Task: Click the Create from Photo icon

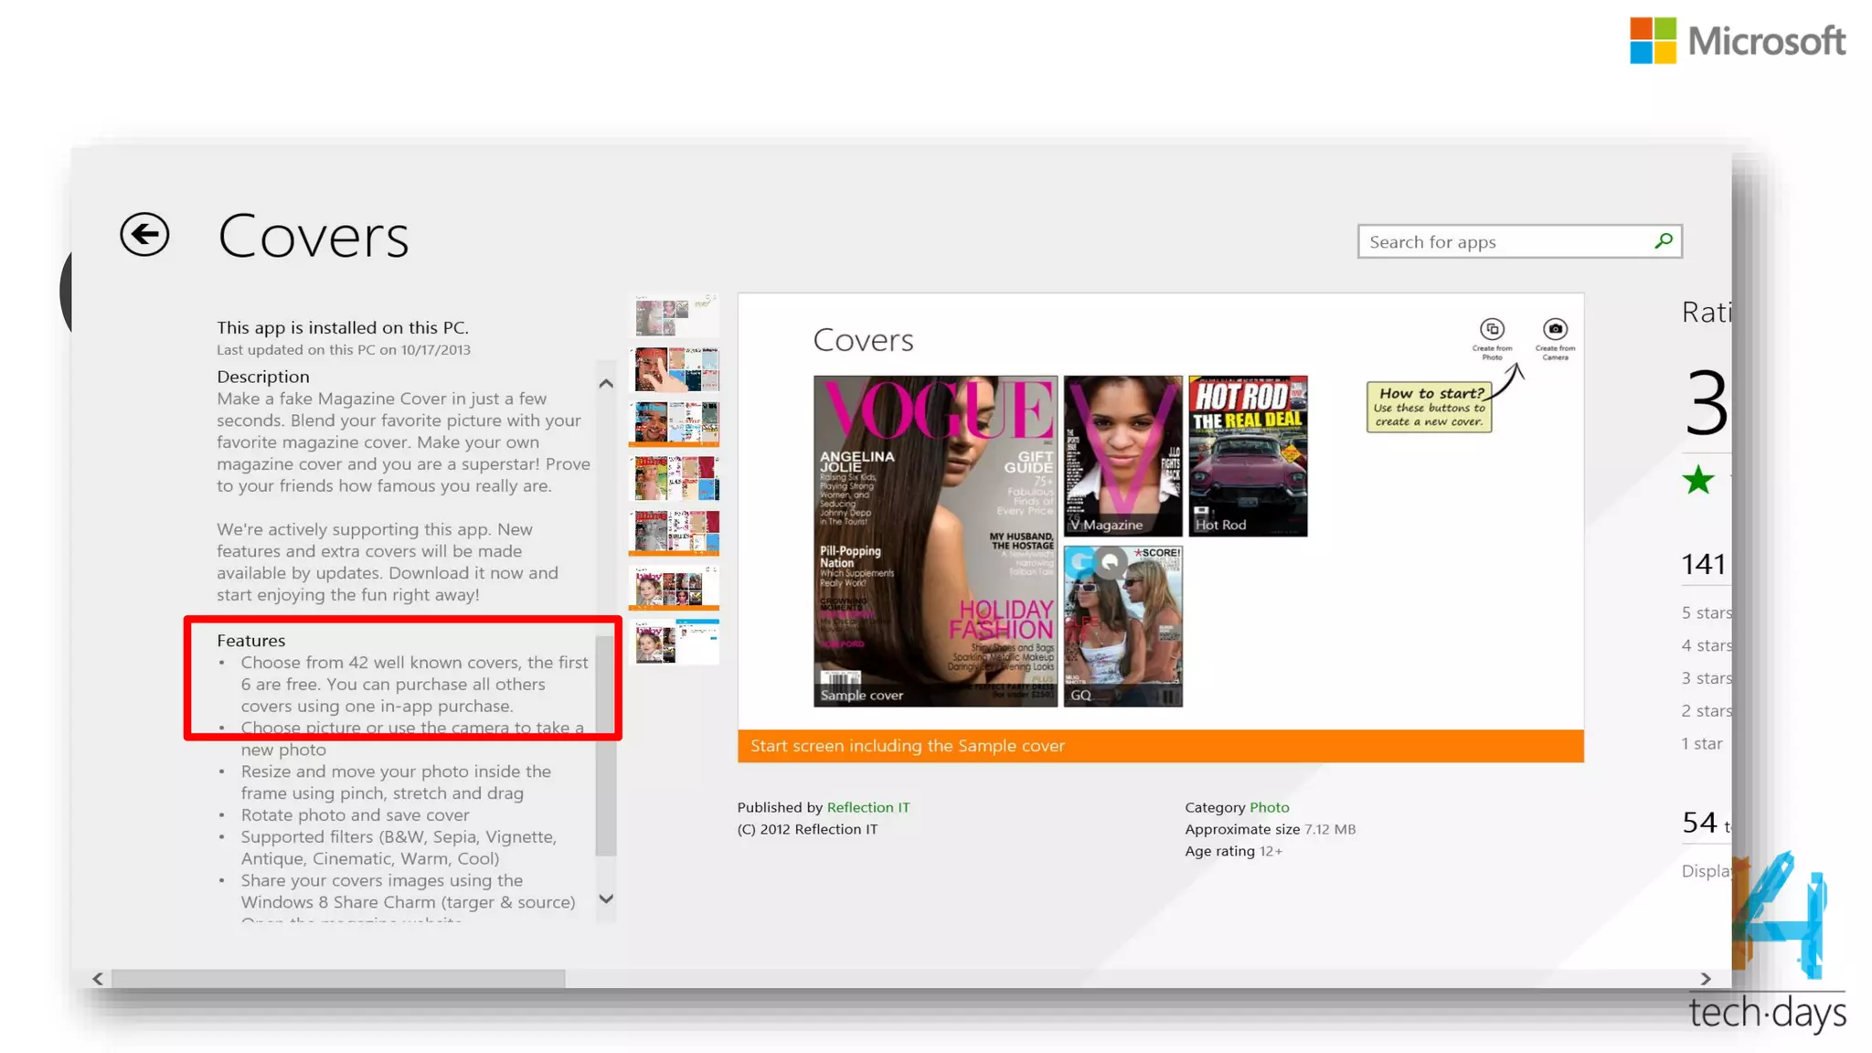Action: [x=1492, y=329]
